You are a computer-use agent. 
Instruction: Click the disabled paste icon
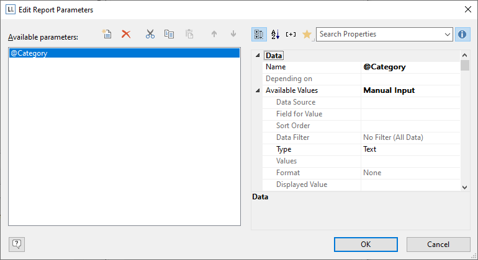click(x=189, y=34)
